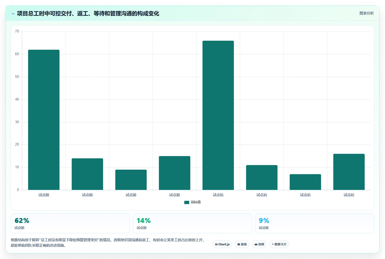Click the 进度 tag
385x259 pixels.
259,244
